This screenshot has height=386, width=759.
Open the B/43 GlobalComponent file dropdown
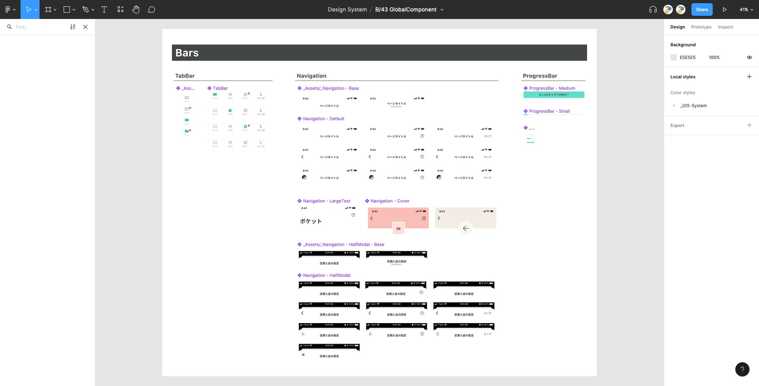coord(442,9)
